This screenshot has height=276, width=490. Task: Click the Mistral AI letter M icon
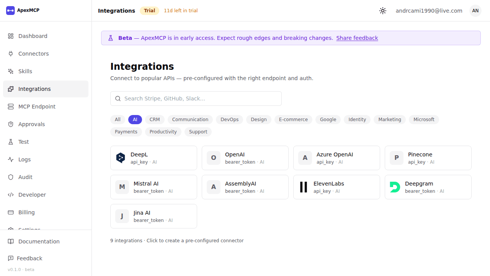(x=122, y=187)
